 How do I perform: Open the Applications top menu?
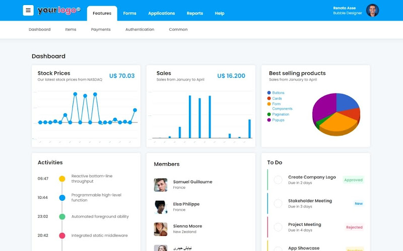click(x=161, y=14)
